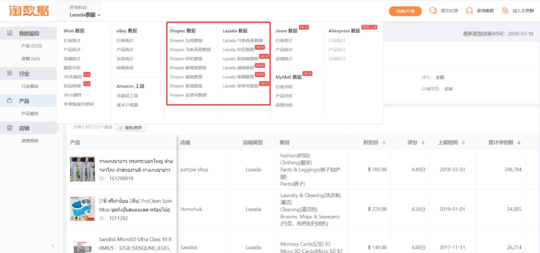Image resolution: width=540 pixels, height=253 pixels.
Task: Open Amazon 成本计算器
Action: point(127,105)
